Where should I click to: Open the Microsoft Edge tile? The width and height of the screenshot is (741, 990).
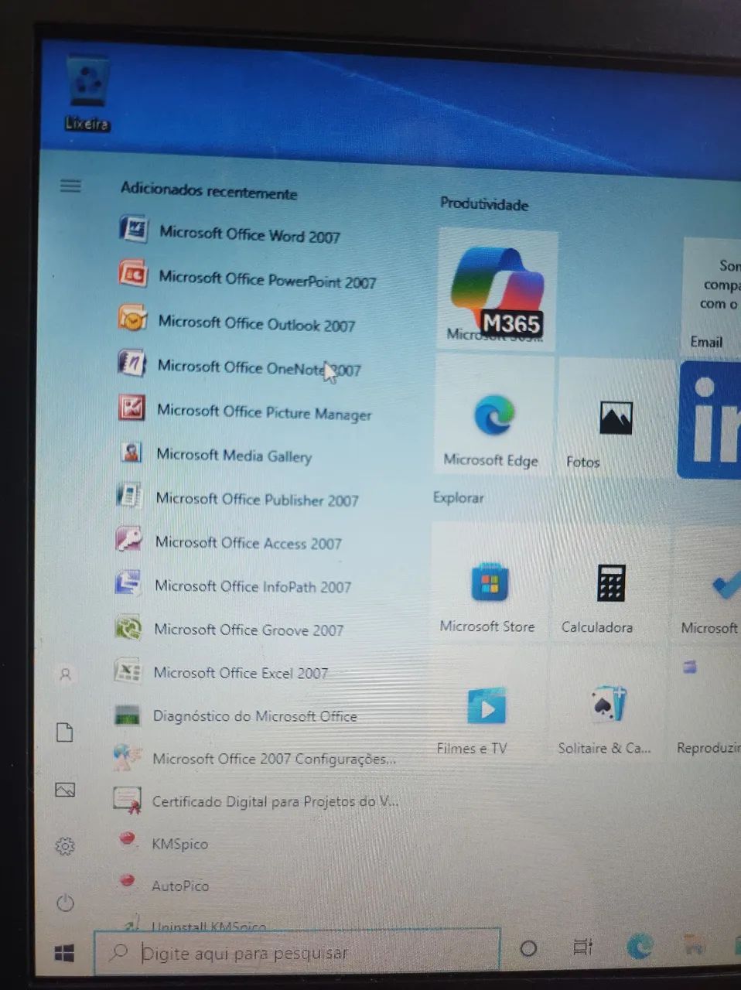tap(493, 415)
